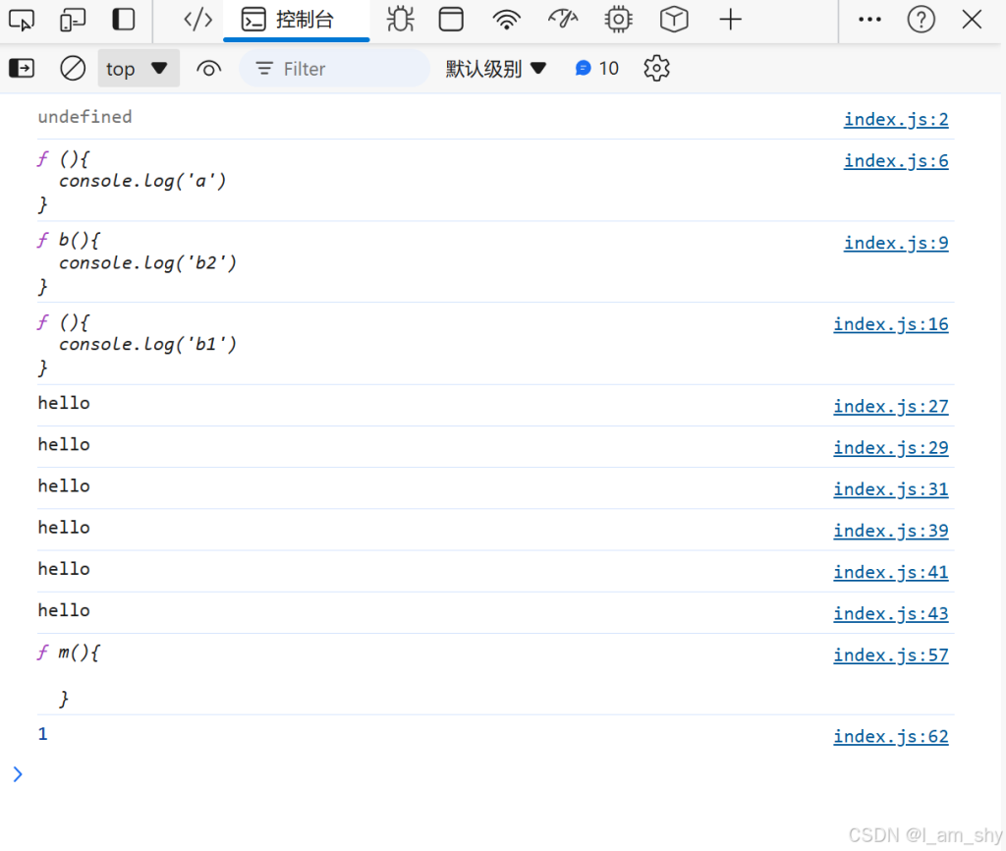Toggle device emulation icon
The height and width of the screenshot is (851, 1006).
coord(73,20)
